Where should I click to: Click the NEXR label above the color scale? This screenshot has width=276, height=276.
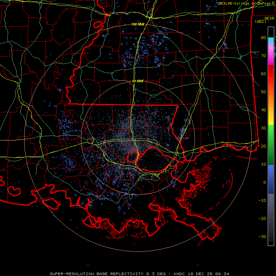pos(270,18)
